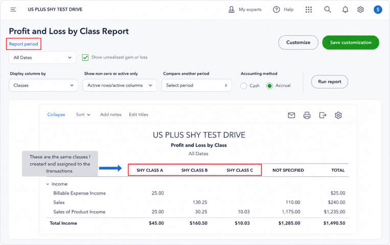Open the Select period comparison picker

[196, 85]
